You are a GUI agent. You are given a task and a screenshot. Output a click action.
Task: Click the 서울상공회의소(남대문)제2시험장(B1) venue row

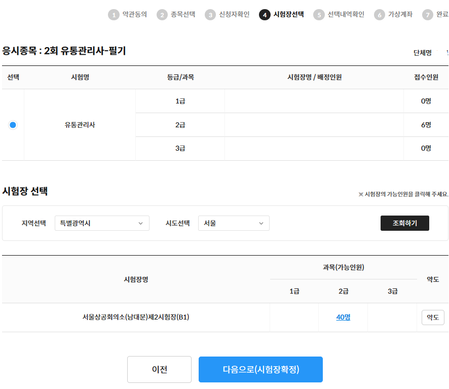coord(136,317)
